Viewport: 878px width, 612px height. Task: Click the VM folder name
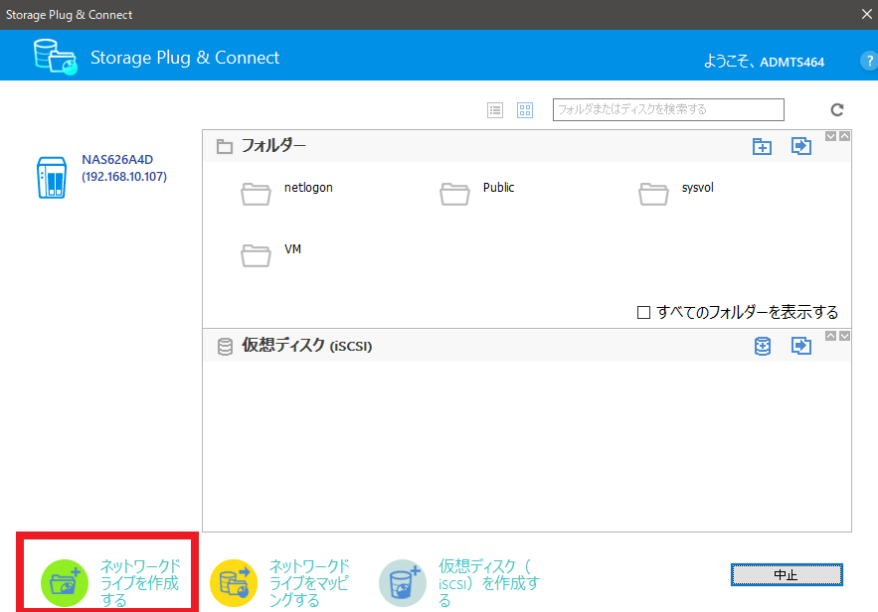coord(293,249)
